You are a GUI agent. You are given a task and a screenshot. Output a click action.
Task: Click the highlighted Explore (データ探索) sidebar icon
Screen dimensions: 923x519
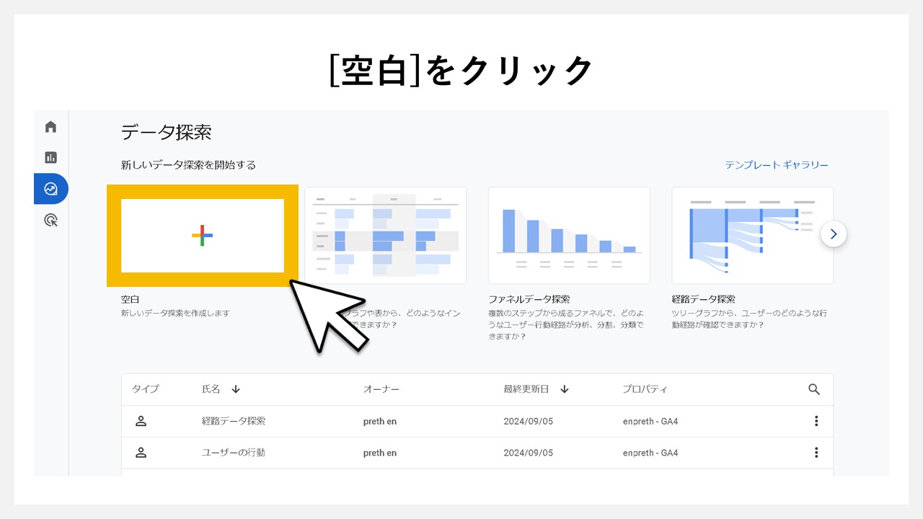pyautogui.click(x=50, y=189)
